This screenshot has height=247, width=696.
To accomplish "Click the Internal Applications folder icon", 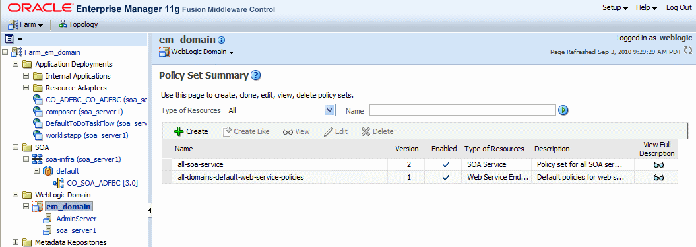I will click(x=38, y=76).
